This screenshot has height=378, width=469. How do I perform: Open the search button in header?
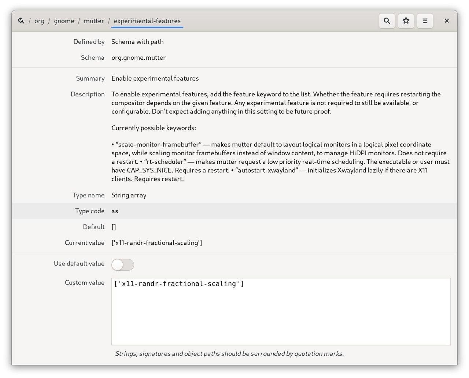(387, 21)
